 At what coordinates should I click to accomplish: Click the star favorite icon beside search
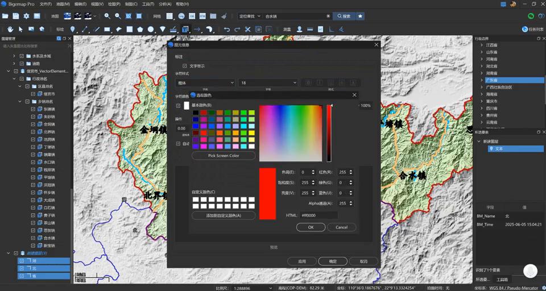(360, 16)
